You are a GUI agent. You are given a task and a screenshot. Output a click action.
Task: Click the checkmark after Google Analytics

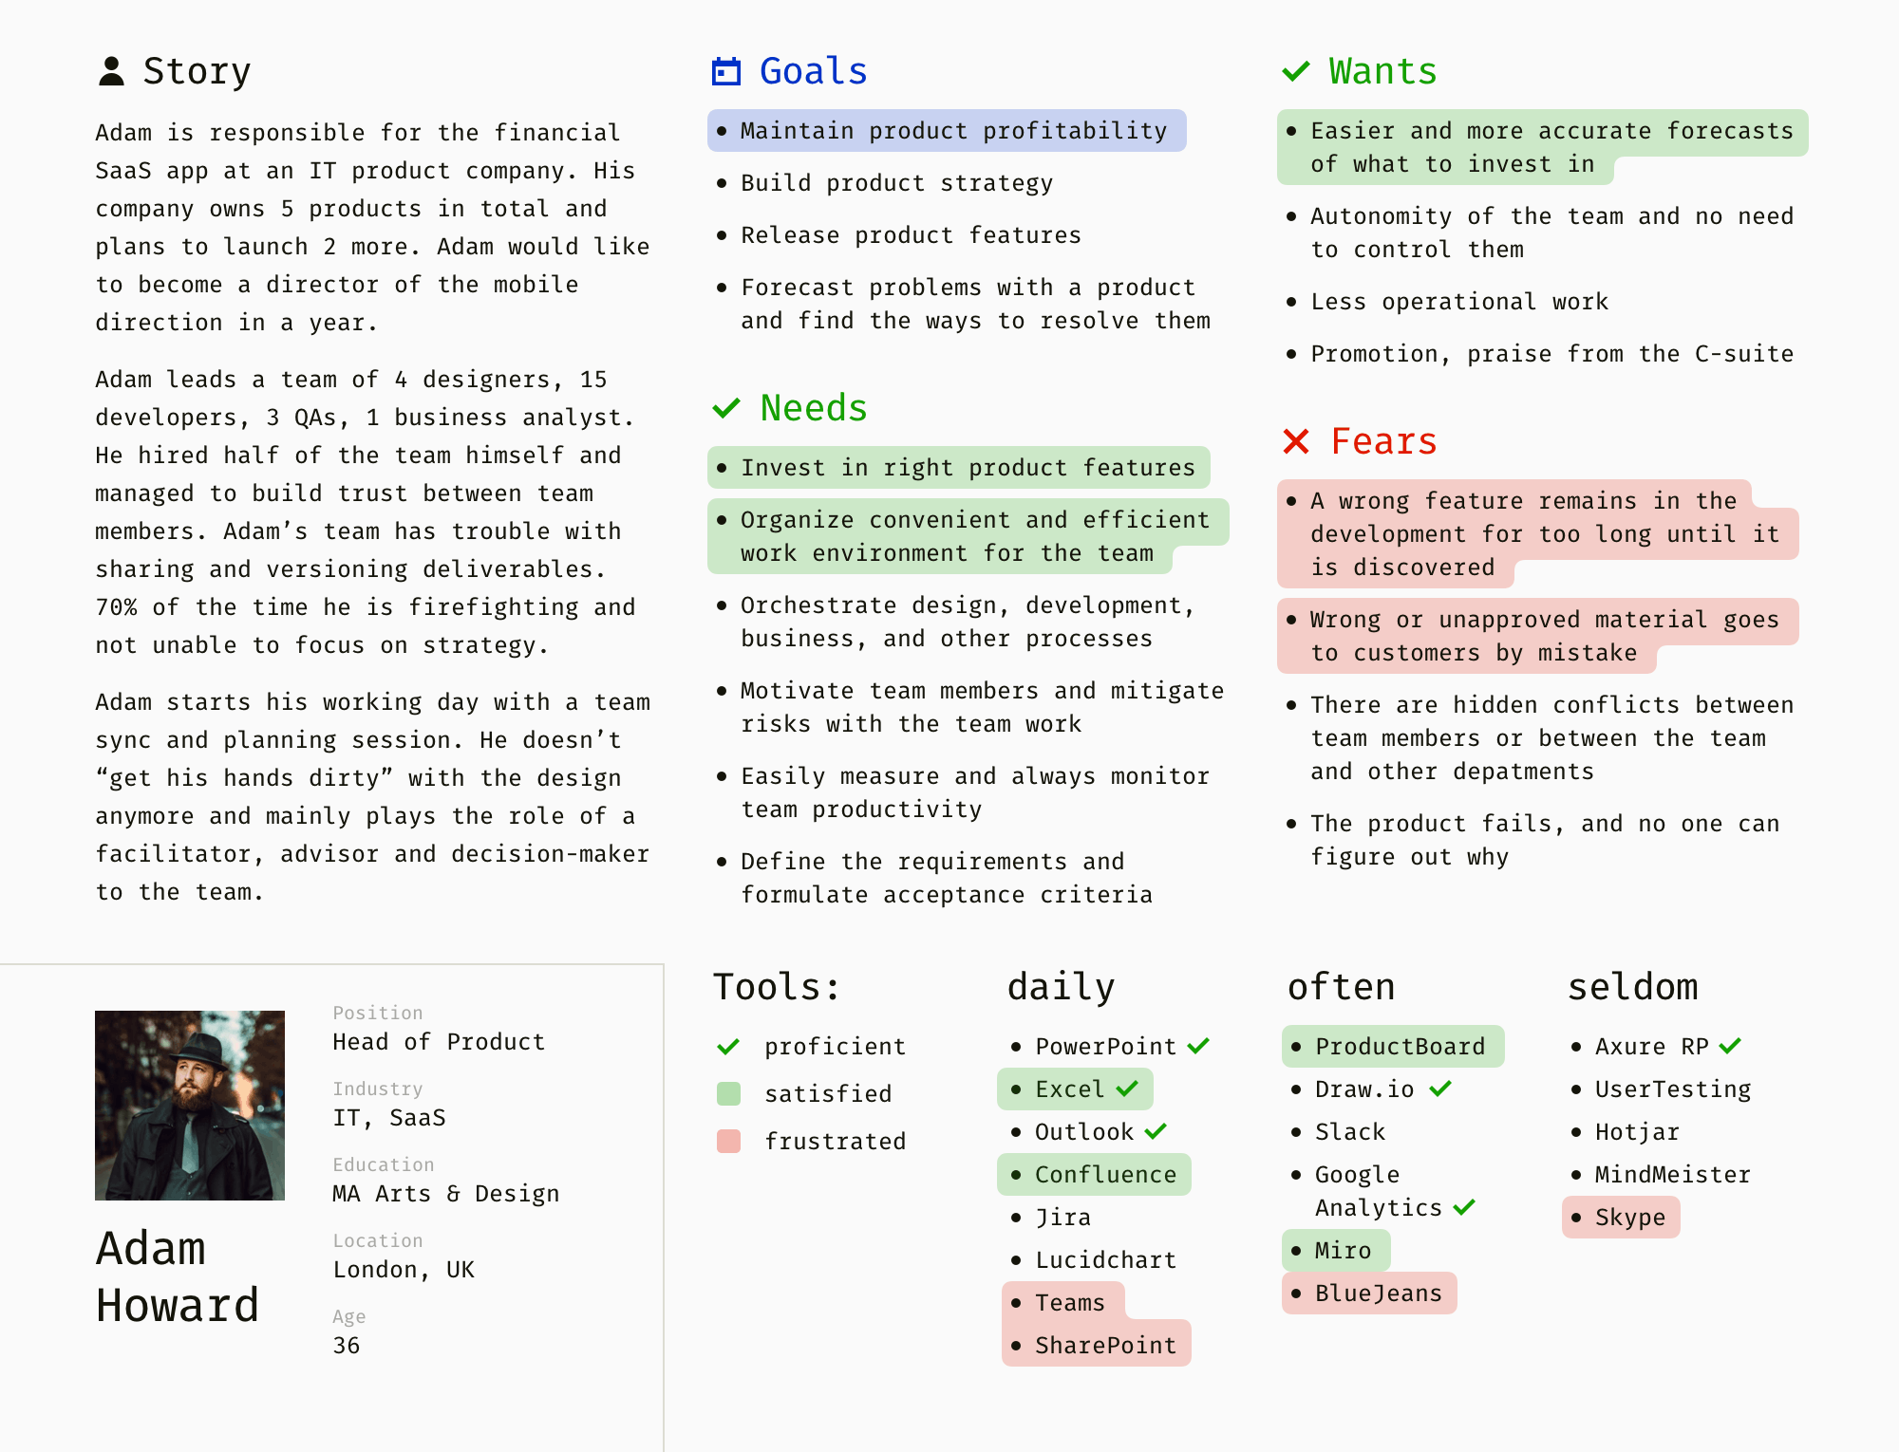tap(1464, 1207)
